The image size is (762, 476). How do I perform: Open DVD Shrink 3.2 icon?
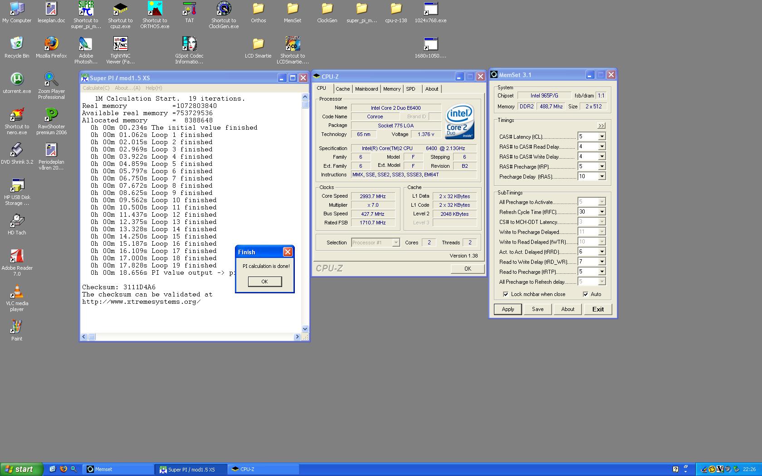(17, 154)
